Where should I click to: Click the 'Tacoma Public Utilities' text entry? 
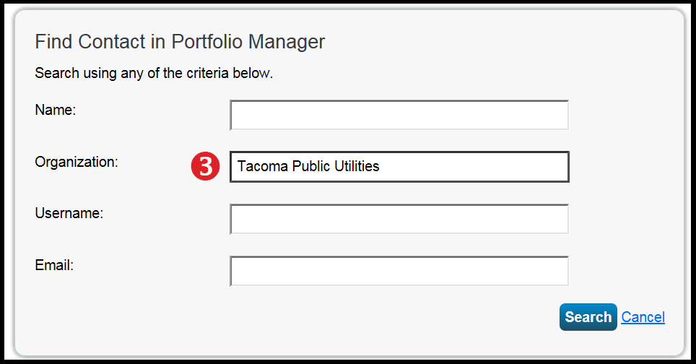pos(308,166)
